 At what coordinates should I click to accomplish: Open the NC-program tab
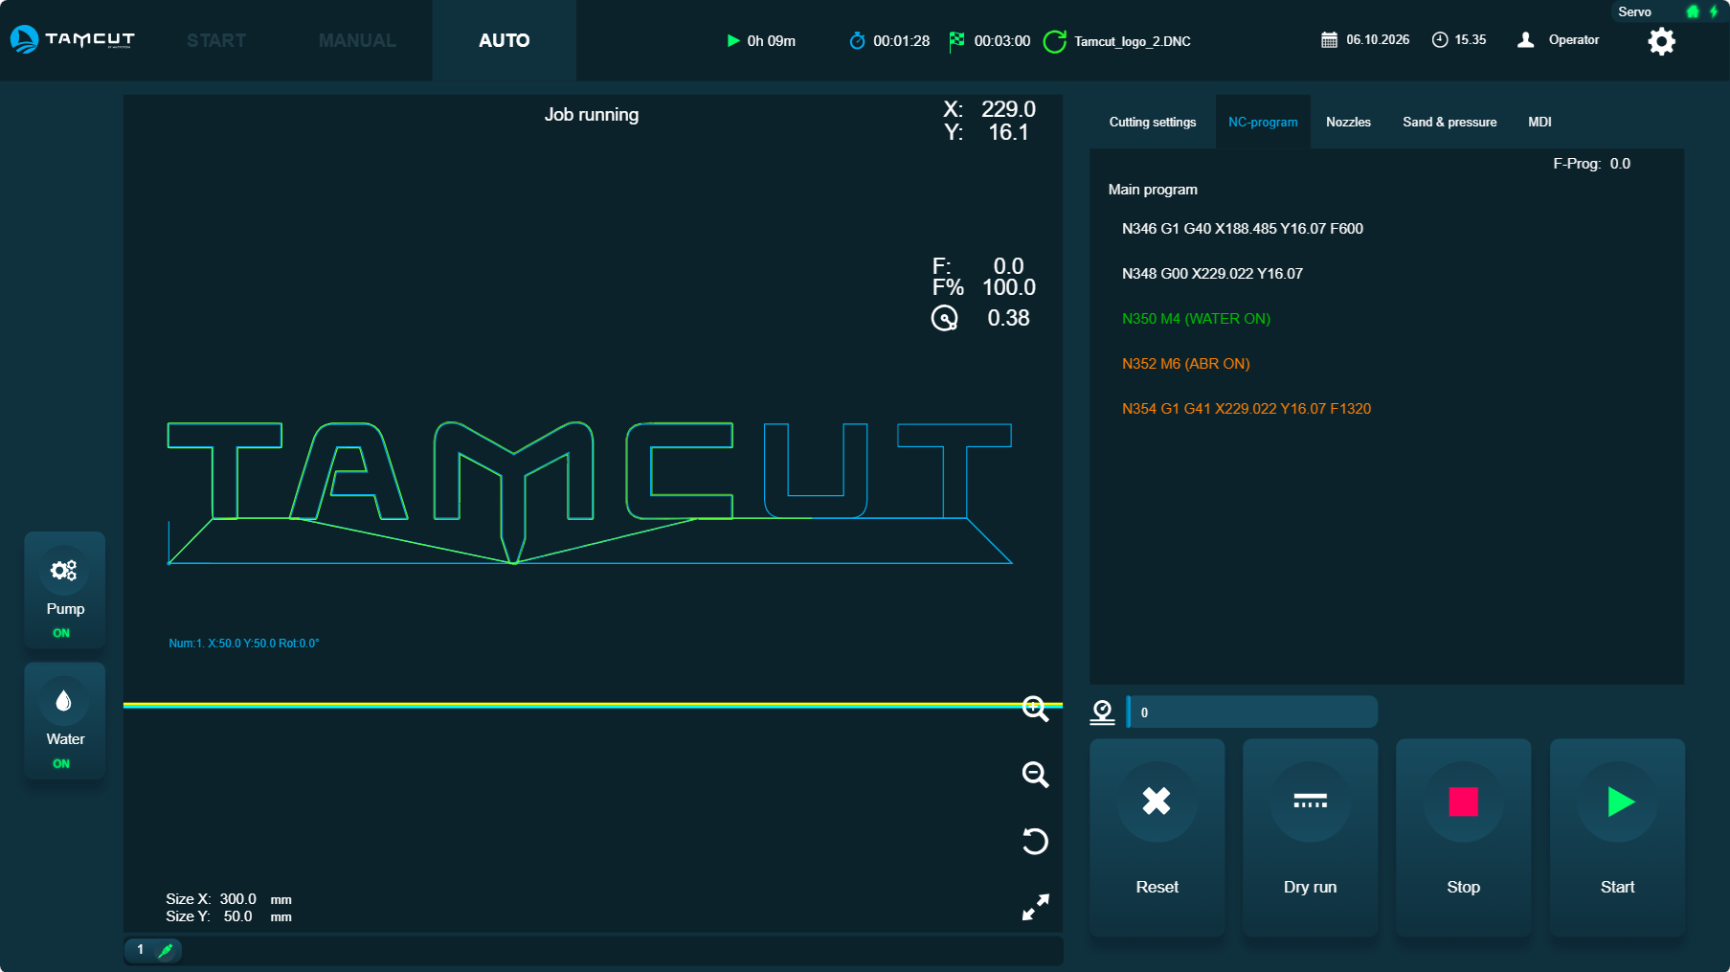[x=1263, y=122]
